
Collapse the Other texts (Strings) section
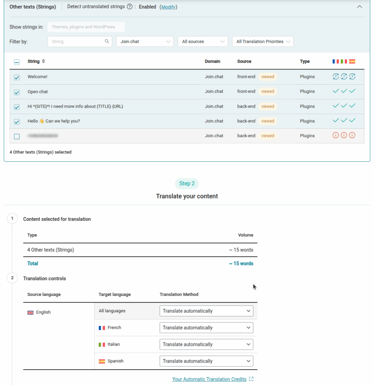point(360,7)
